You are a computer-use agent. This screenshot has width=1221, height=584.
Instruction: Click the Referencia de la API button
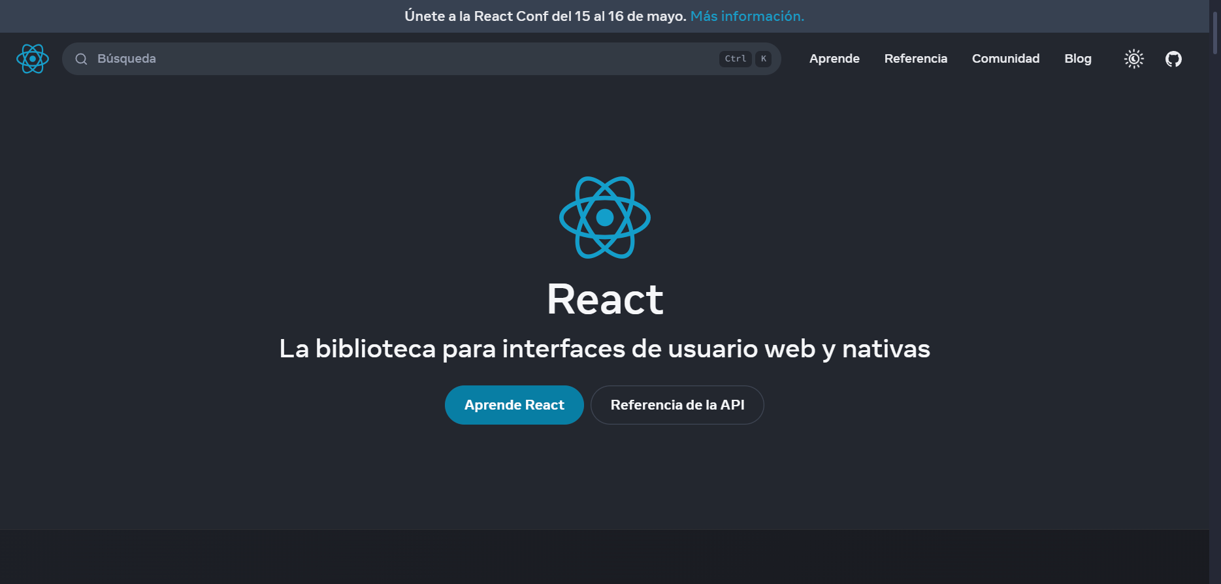[x=677, y=405]
